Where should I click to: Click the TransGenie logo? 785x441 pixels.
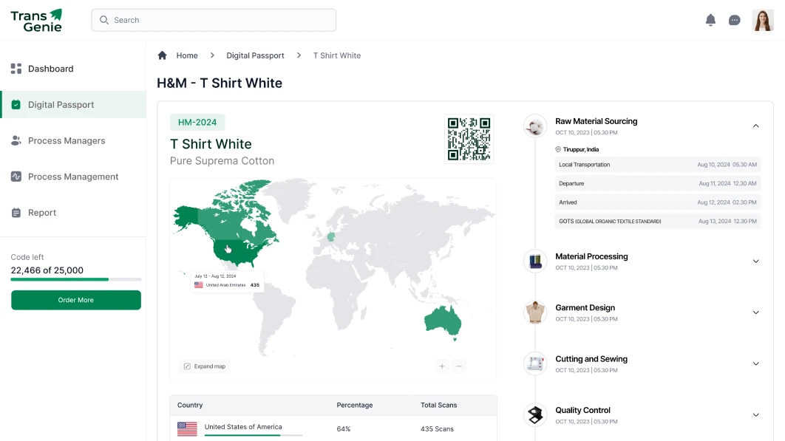tap(36, 21)
